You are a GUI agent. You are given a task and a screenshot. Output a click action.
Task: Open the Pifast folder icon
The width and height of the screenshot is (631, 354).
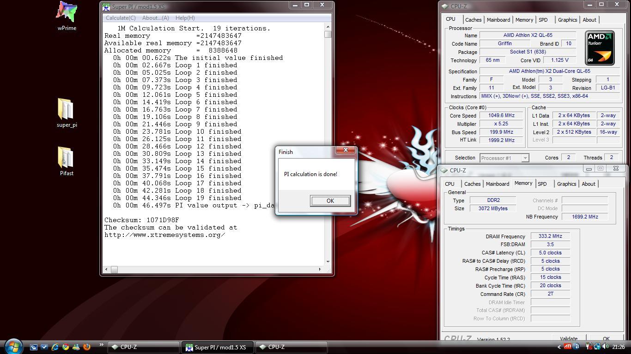67,161
